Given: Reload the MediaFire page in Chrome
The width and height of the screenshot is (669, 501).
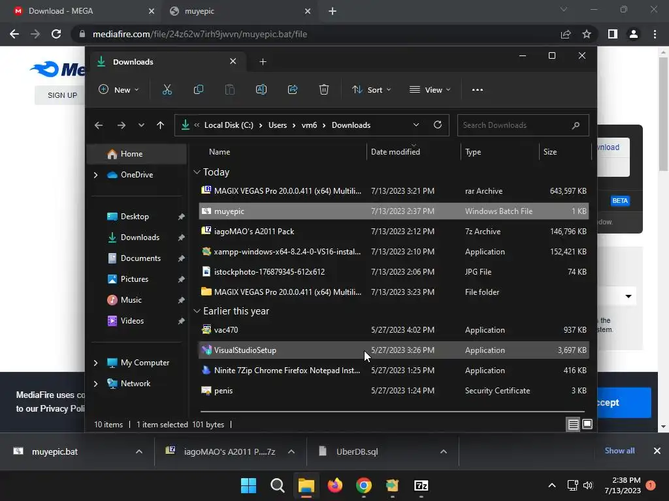Looking at the screenshot, I should pyautogui.click(x=56, y=34).
